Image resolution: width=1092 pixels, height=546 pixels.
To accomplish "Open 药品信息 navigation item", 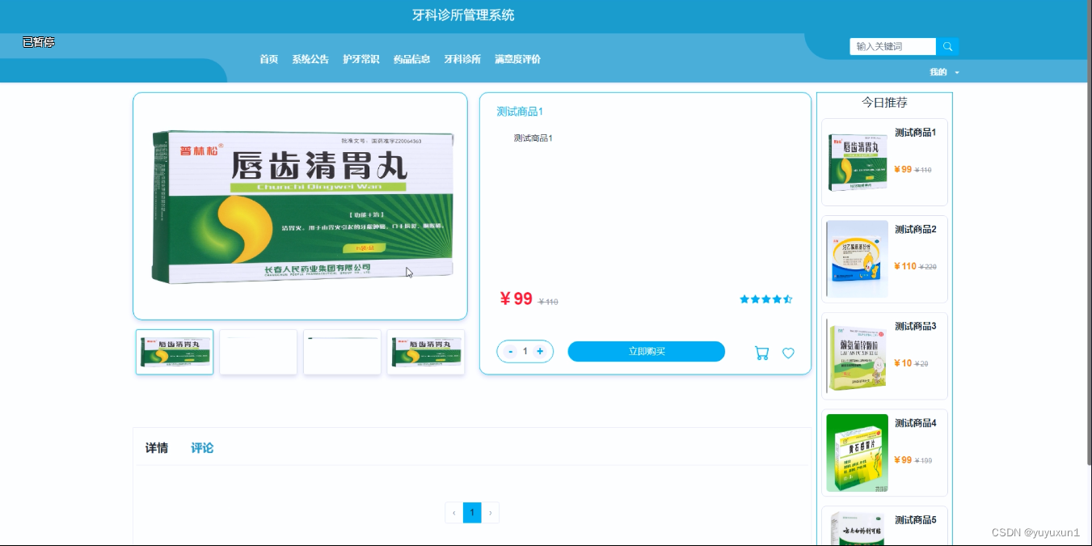I will 411,59.
